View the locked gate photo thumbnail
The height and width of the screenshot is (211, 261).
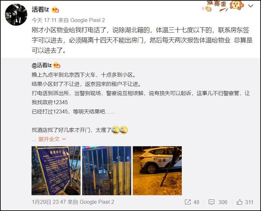coord(107,171)
